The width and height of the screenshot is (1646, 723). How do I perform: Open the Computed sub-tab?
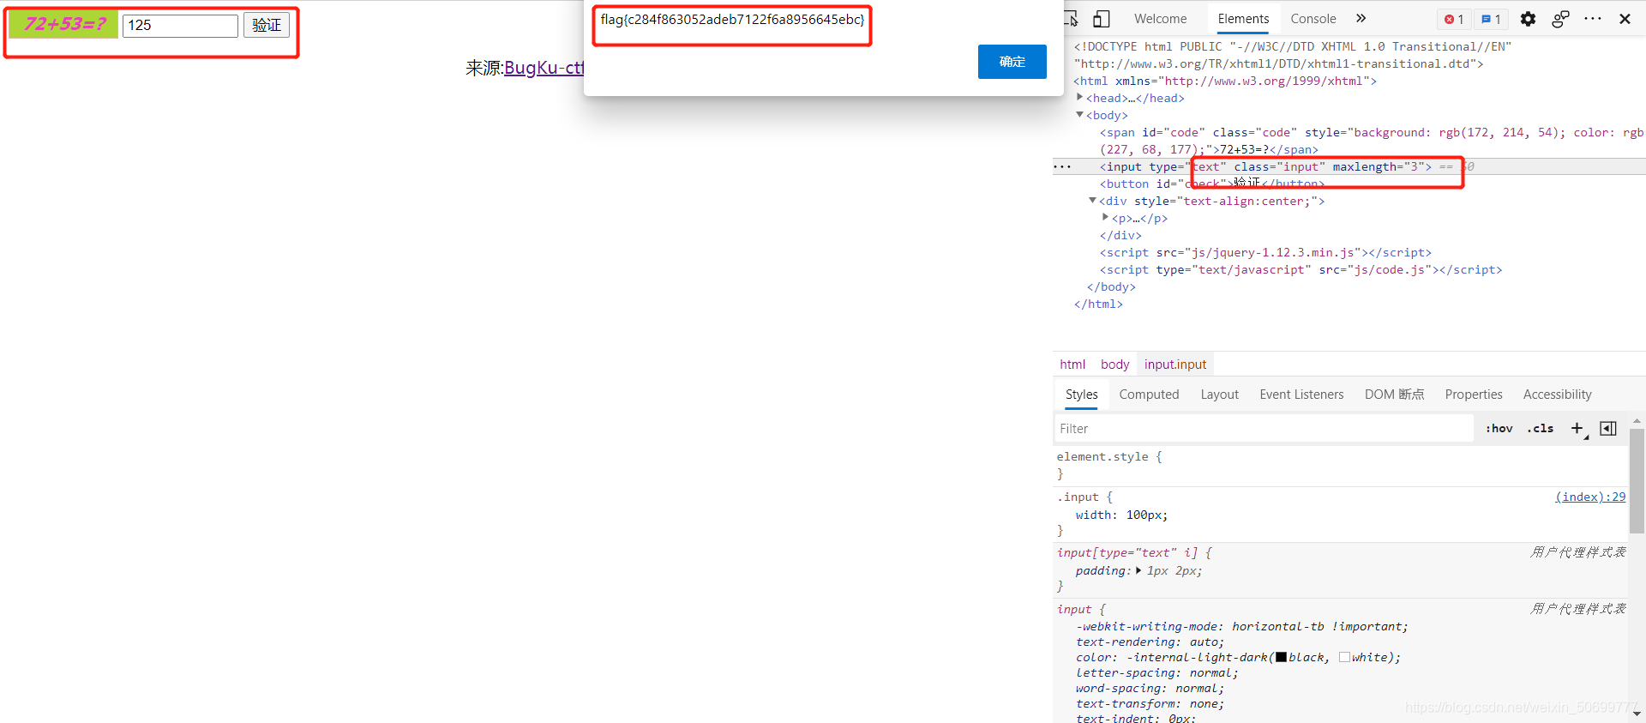pyautogui.click(x=1149, y=395)
